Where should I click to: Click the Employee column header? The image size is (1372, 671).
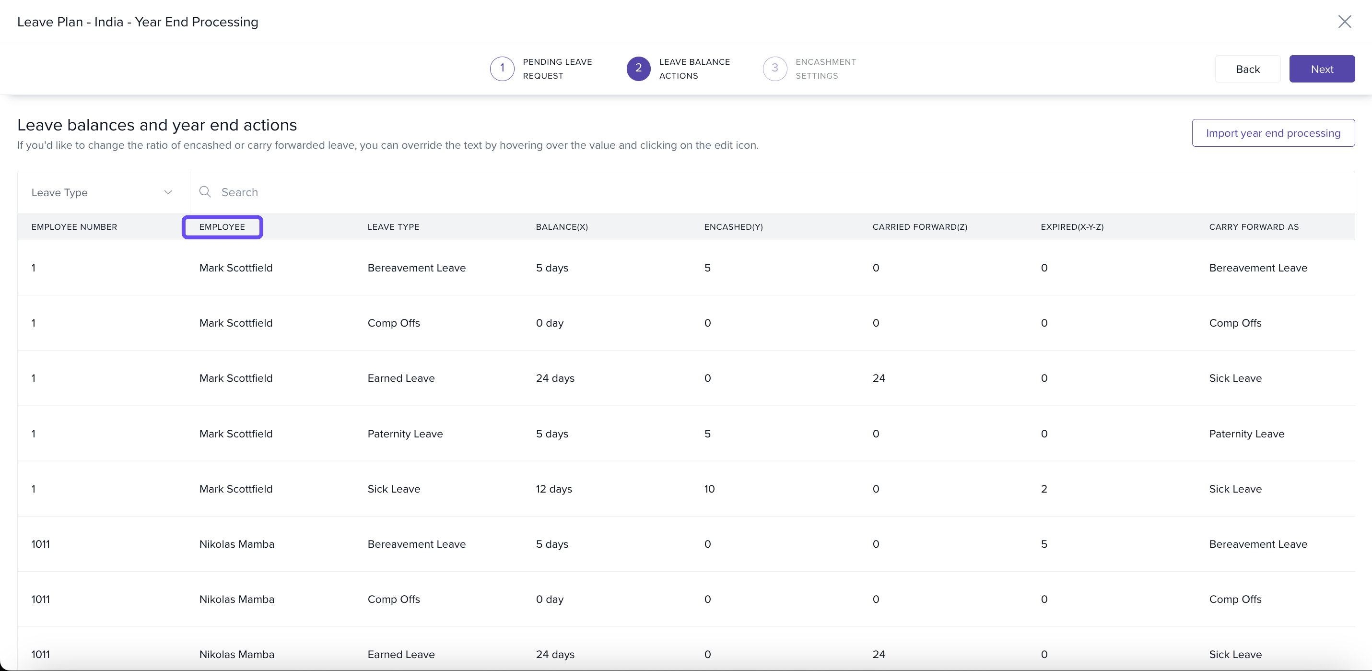(222, 227)
